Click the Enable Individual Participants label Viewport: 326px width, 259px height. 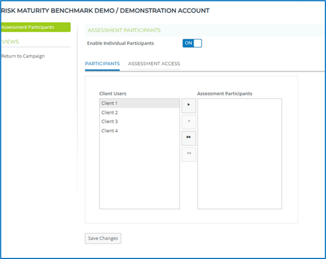120,43
